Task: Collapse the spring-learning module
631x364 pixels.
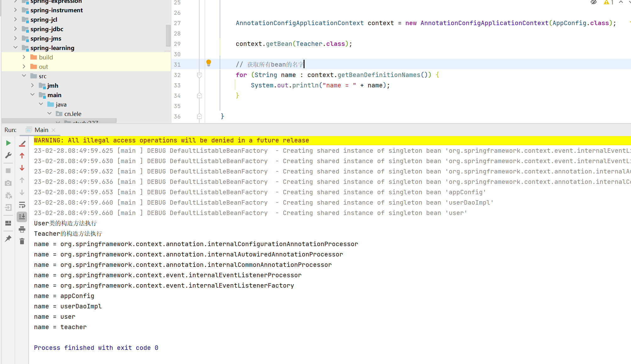Action: (15, 47)
